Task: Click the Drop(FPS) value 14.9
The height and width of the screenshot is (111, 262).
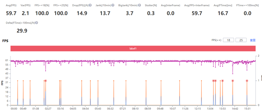Action: (x=82, y=13)
